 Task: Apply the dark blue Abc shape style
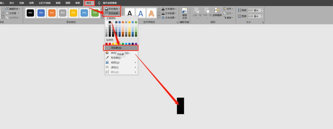coord(41,13)
